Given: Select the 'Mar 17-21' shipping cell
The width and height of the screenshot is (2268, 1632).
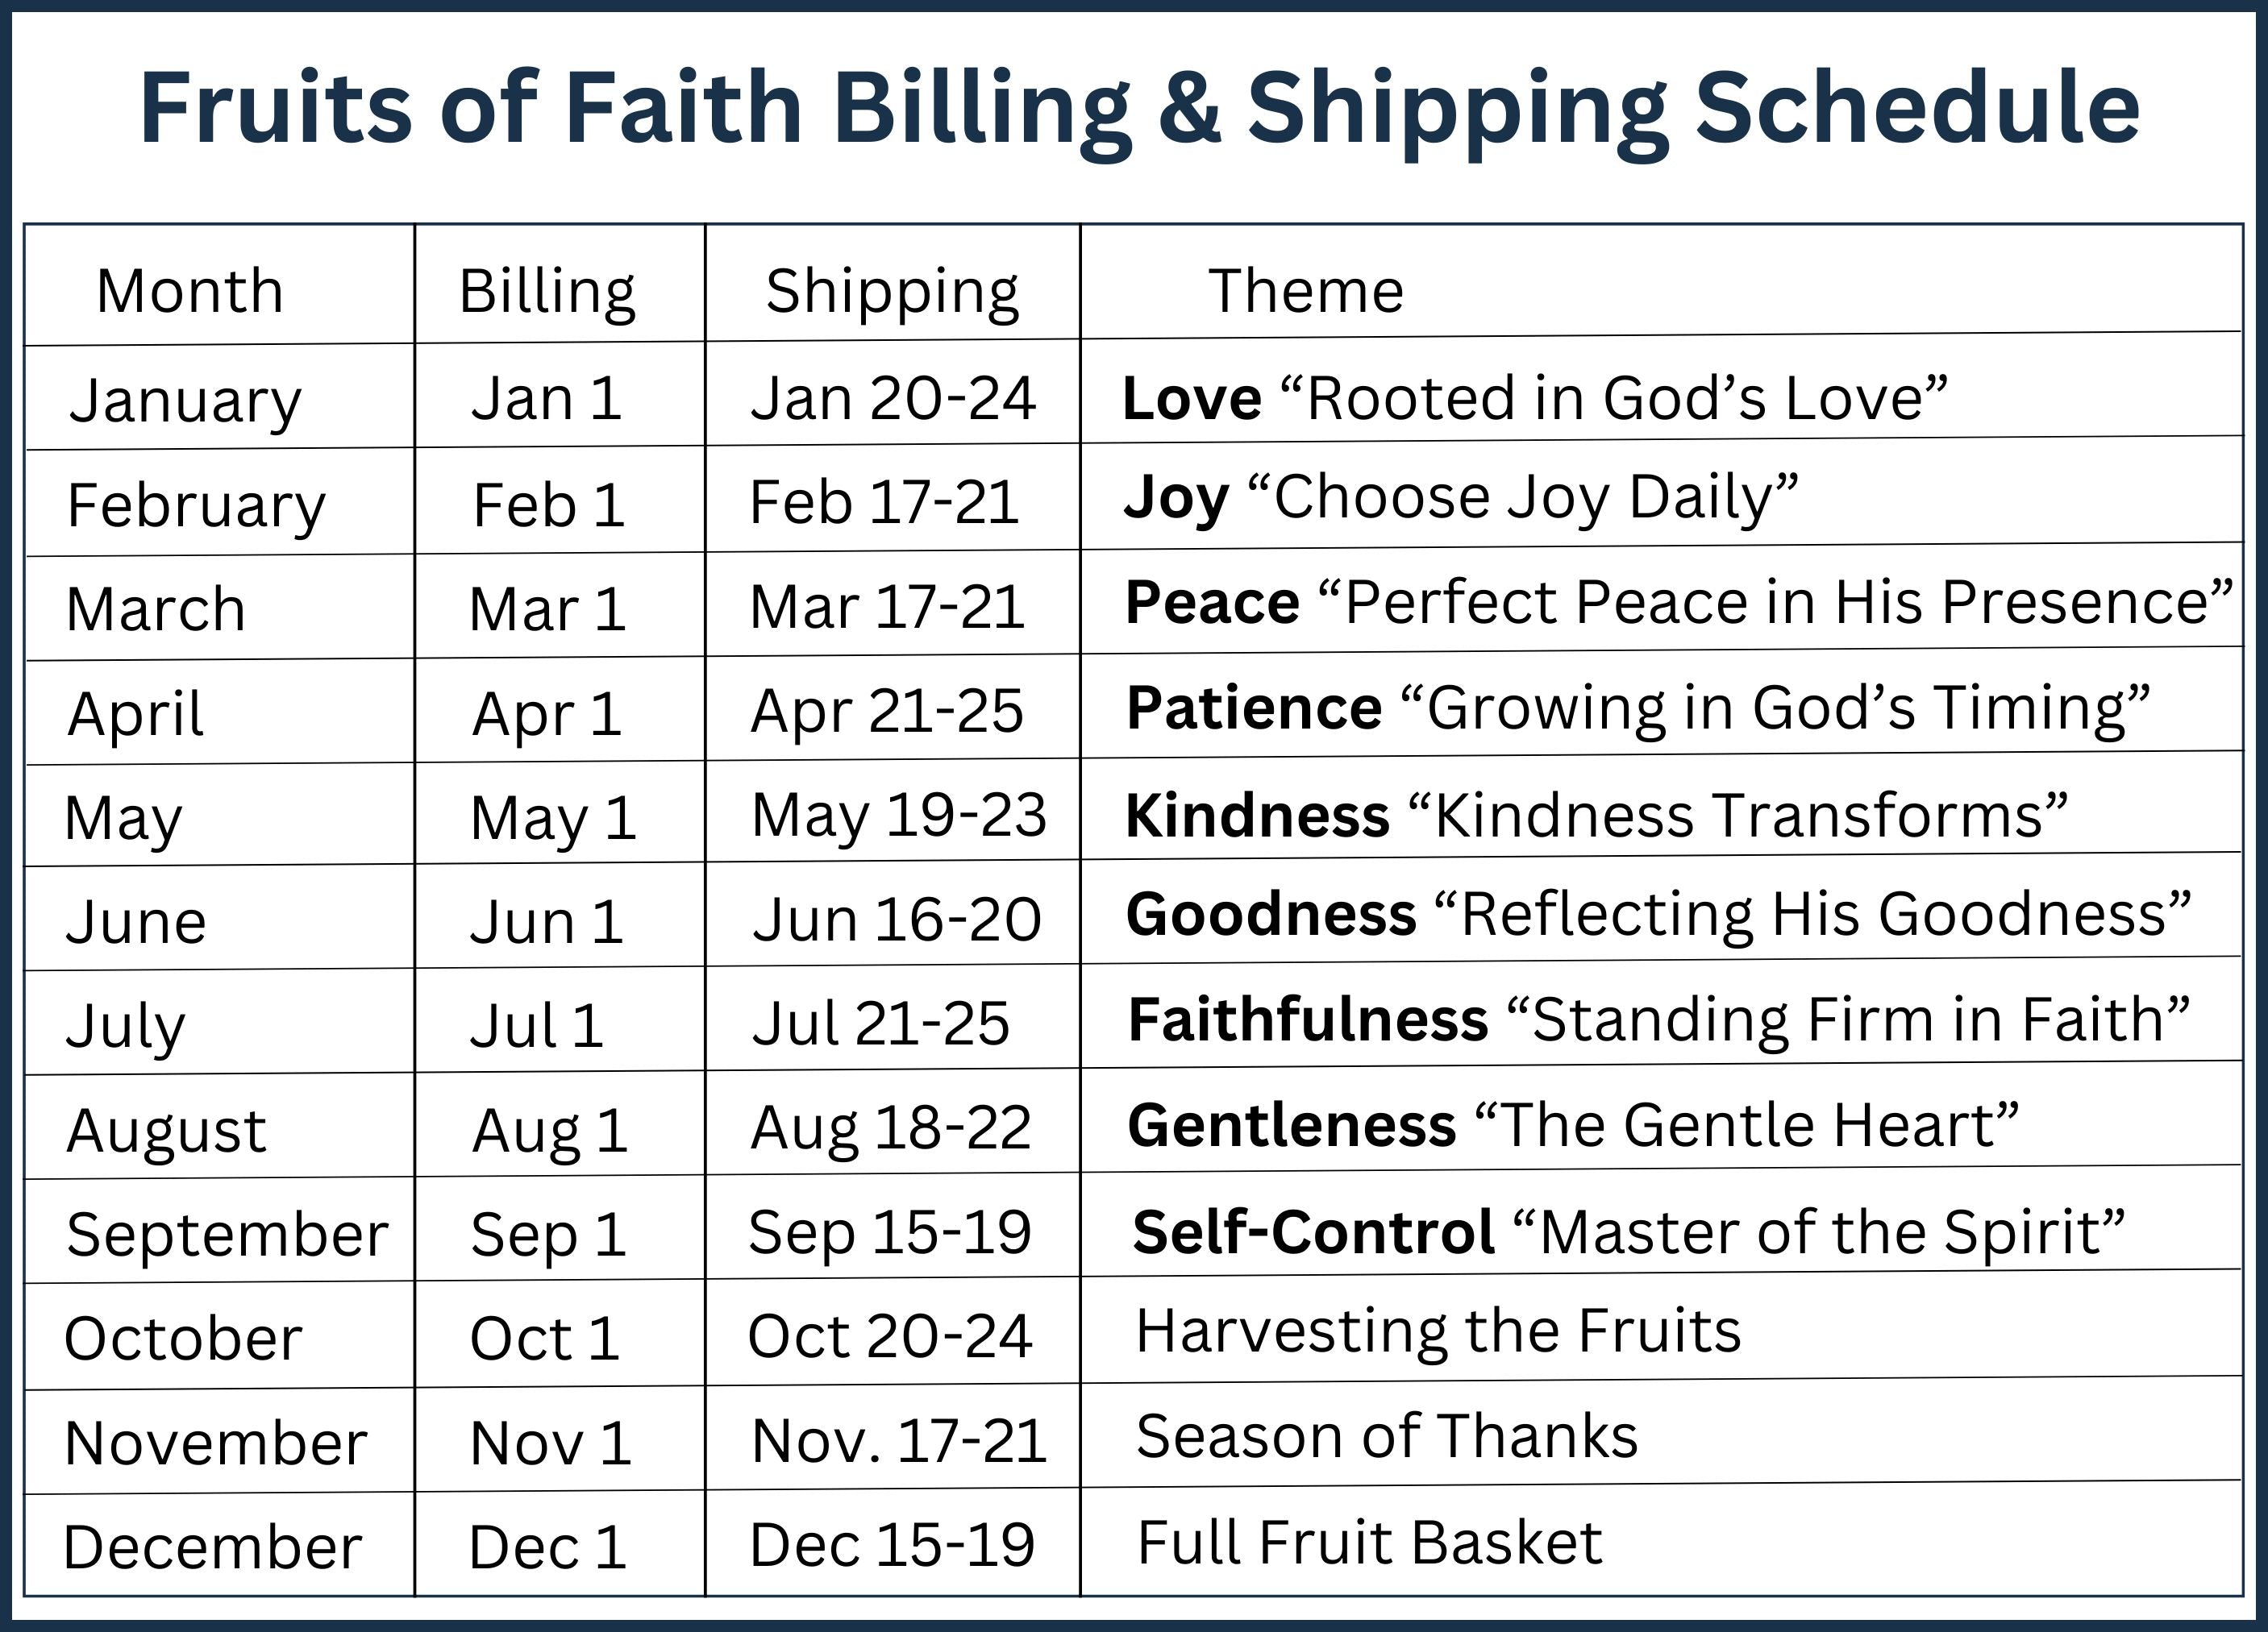Looking at the screenshot, I should point(887,607).
